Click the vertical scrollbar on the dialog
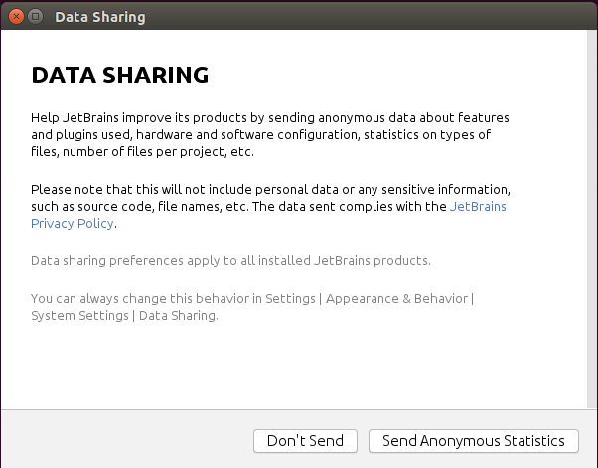This screenshot has height=468, width=598. pyautogui.click(x=592, y=220)
